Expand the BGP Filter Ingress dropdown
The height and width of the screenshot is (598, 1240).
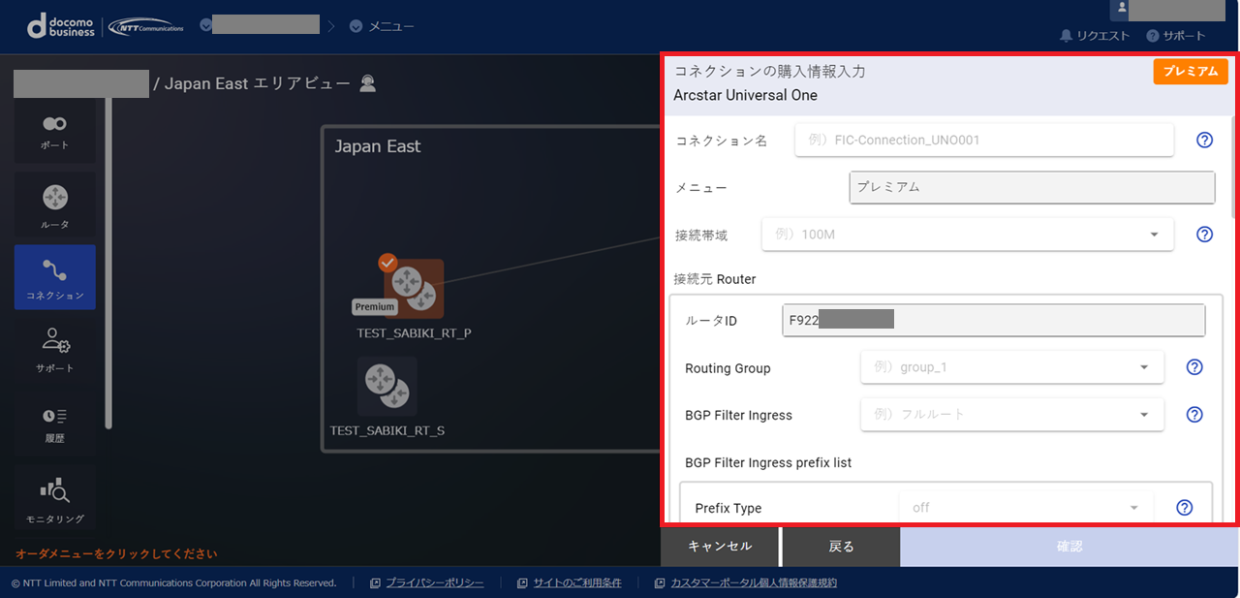tap(1011, 415)
